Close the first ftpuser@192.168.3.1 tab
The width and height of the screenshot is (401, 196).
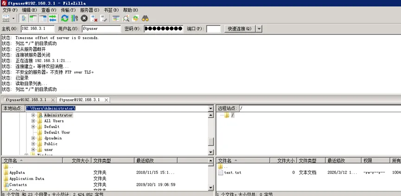(53, 100)
